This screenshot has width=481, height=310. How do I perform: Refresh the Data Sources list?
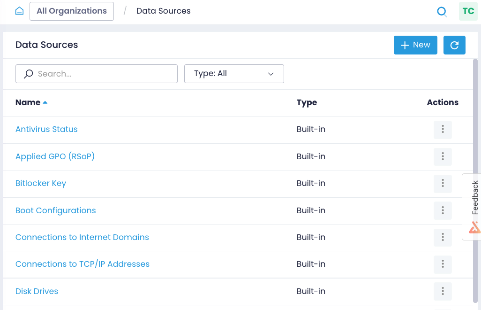pyautogui.click(x=454, y=45)
